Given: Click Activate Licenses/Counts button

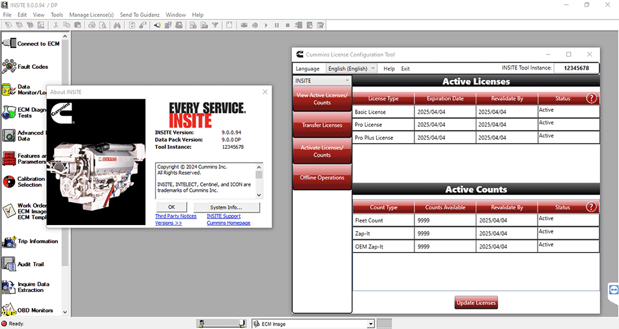Looking at the screenshot, I should (322, 151).
